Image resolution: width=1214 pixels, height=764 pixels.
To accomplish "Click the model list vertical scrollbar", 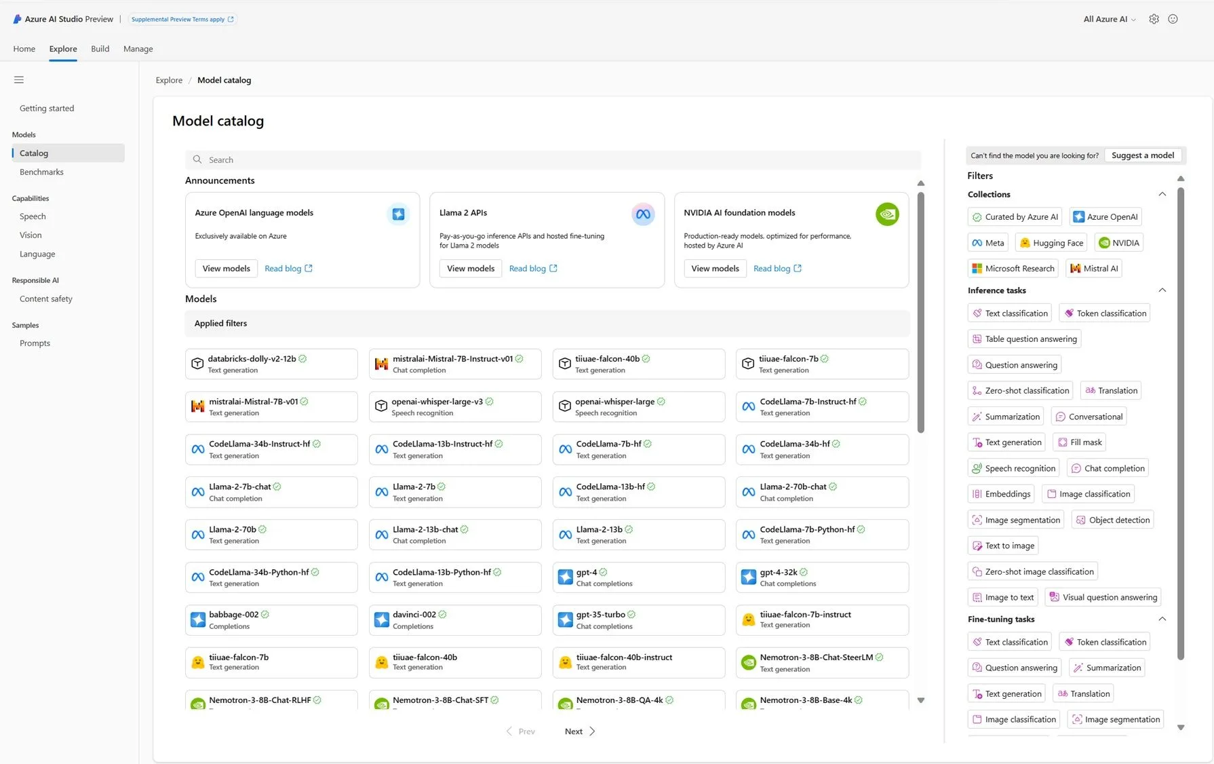I will [x=920, y=312].
